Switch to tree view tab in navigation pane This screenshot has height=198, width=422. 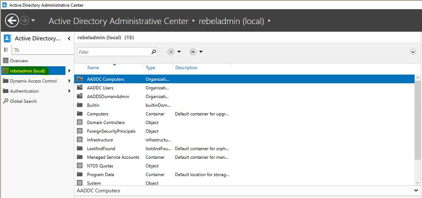(x=17, y=50)
